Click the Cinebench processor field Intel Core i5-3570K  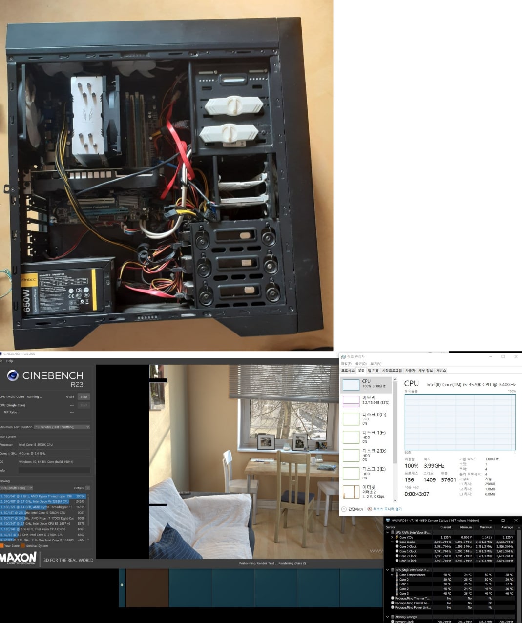pos(54,445)
